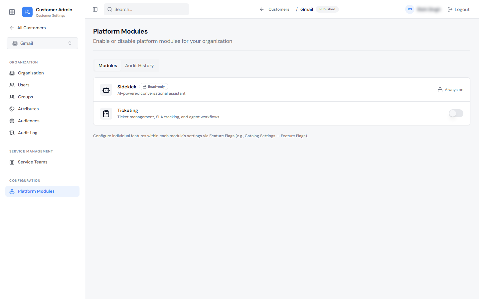
Task: Click the Service Teams badge icon
Action: click(x=12, y=162)
